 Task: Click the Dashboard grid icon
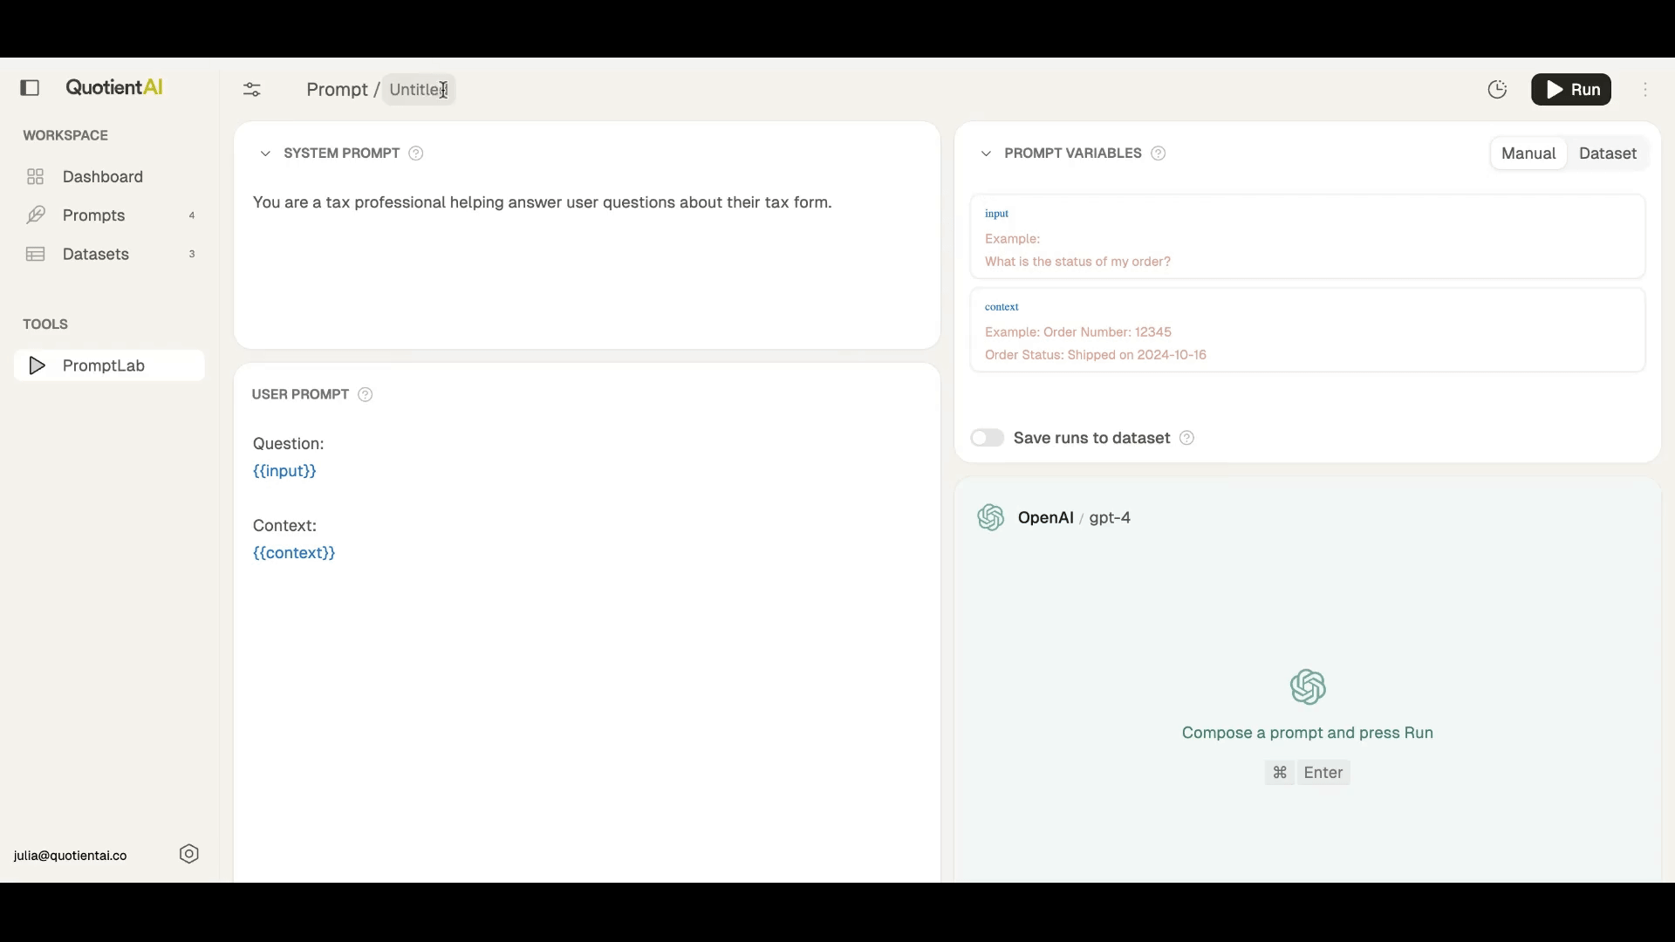tap(36, 177)
